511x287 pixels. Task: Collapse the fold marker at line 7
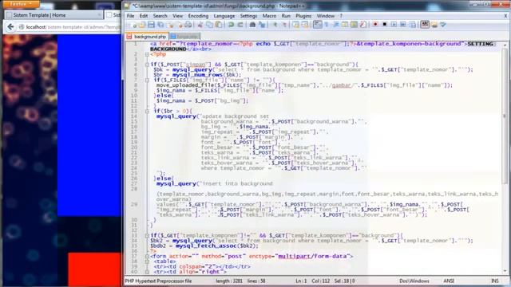[147, 80]
